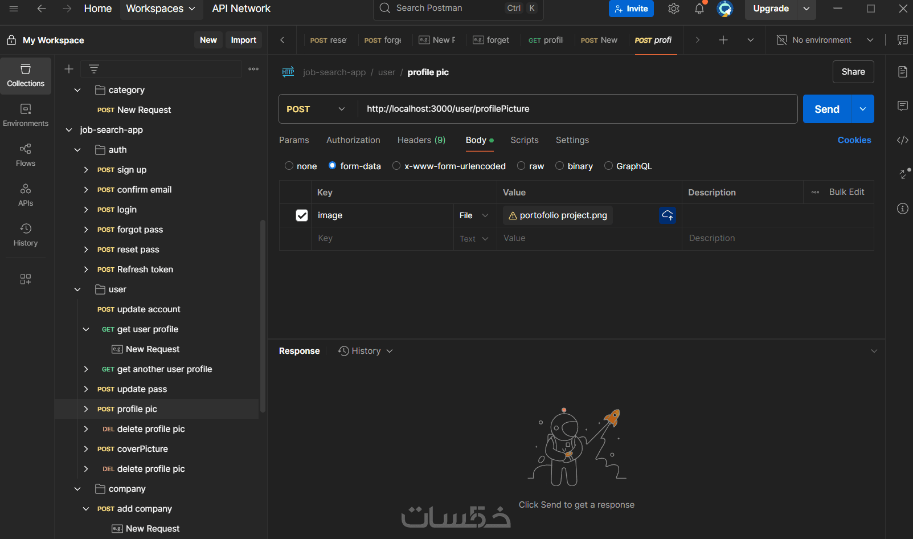Open the Cookies link
The height and width of the screenshot is (539, 913).
click(x=854, y=140)
